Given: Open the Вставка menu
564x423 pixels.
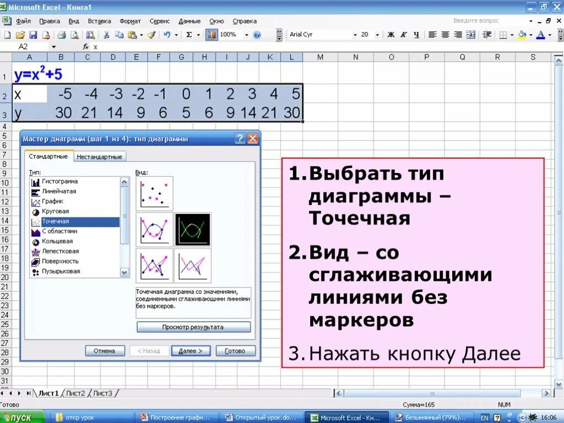Looking at the screenshot, I should tap(99, 21).
